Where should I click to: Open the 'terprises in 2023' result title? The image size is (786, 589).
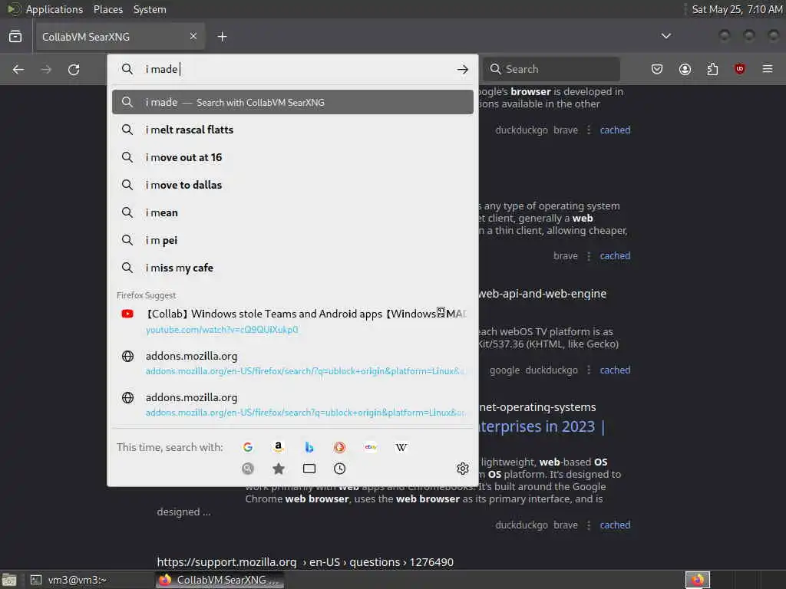click(x=543, y=426)
